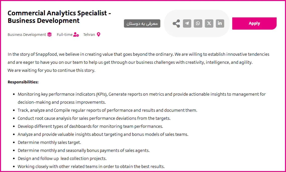The image size is (286, 172).
Task: Share the job on X
Action: 209,23
